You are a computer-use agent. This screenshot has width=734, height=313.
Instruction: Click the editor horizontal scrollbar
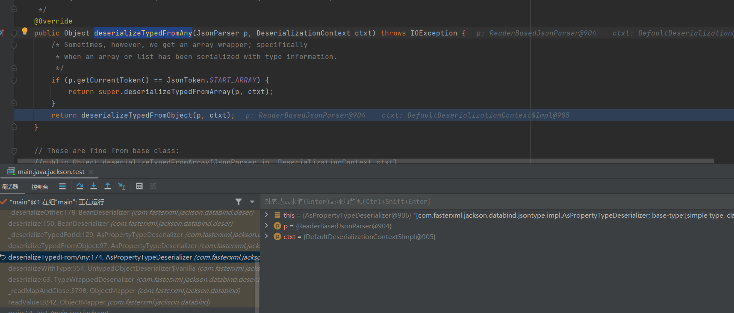click(366, 161)
